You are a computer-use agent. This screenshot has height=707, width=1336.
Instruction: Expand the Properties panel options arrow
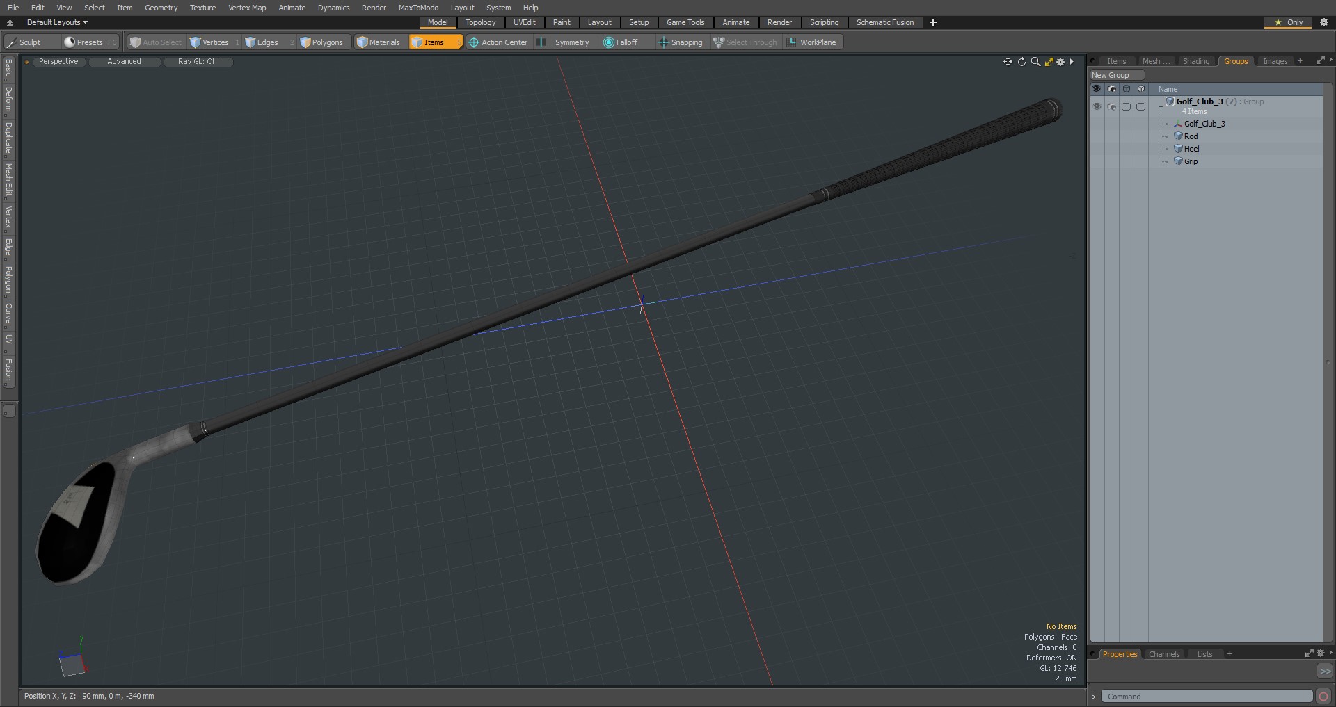click(x=1331, y=653)
